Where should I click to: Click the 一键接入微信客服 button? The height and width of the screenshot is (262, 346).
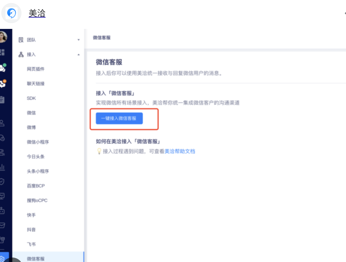119,118
